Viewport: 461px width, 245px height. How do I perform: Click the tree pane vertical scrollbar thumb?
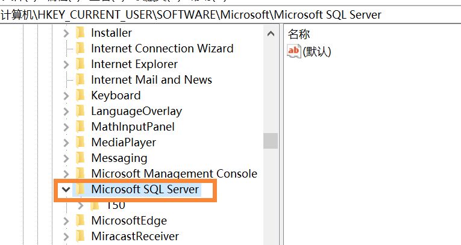[271, 141]
